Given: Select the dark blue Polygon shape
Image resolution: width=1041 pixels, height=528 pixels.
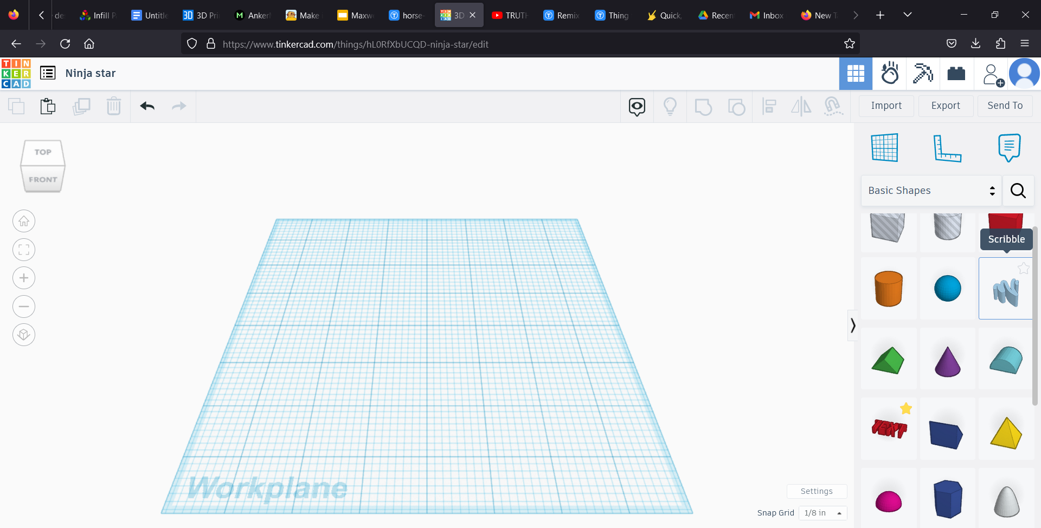Looking at the screenshot, I should click(947, 499).
